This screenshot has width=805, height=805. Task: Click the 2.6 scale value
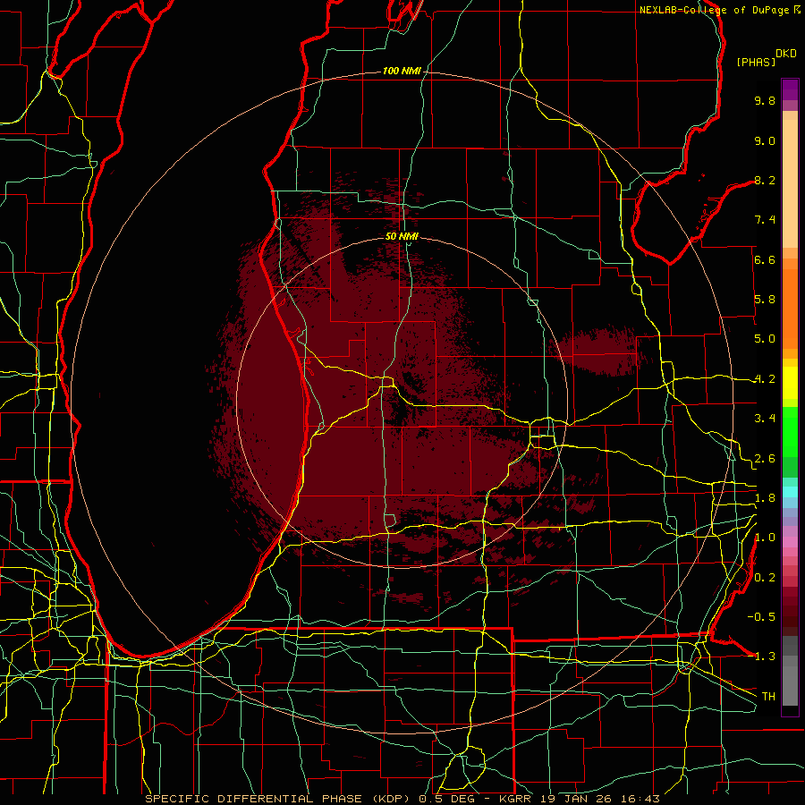765,459
